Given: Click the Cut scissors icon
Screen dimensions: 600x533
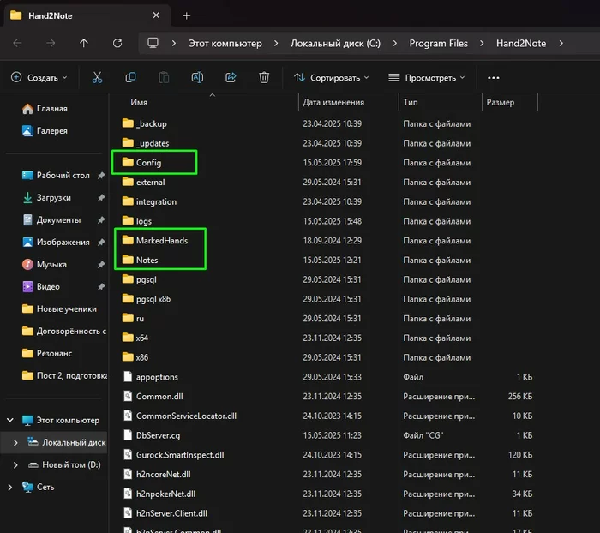Looking at the screenshot, I should point(97,78).
